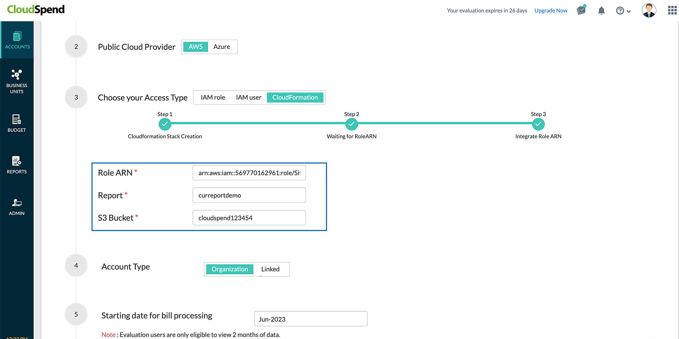Open starting date Jun-2023 picker
This screenshot has width=679, height=339.
[311, 319]
